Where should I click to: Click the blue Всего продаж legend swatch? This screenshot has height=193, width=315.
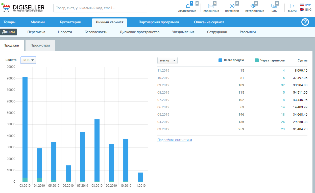click(220, 60)
